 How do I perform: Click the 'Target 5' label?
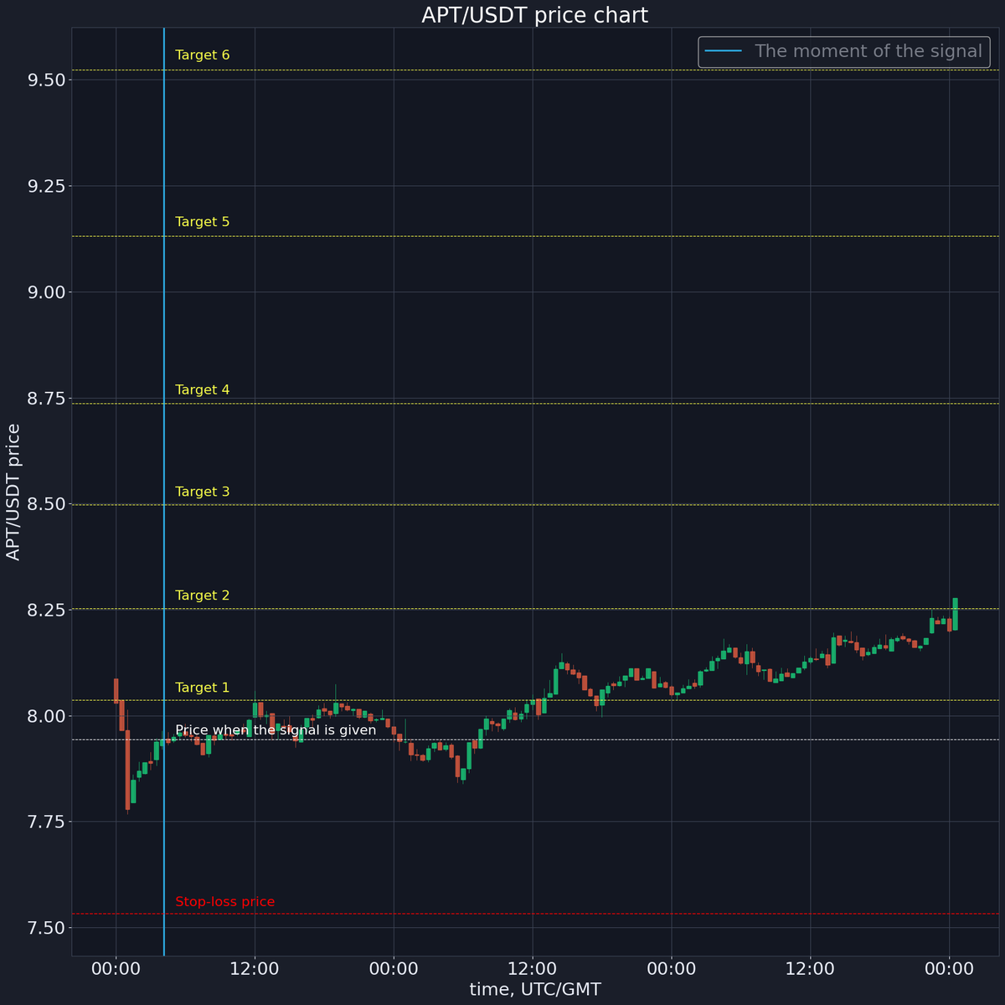(x=202, y=222)
